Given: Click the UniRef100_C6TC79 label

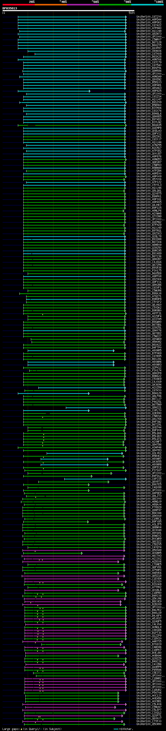Looking at the screenshot, I should tap(149, 62).
